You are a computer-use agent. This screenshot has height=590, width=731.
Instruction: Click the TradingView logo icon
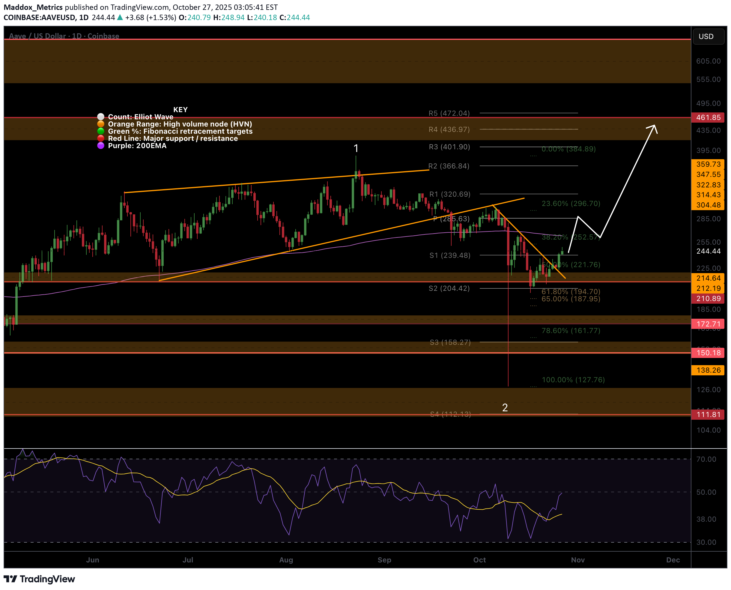pyautogui.click(x=10, y=579)
